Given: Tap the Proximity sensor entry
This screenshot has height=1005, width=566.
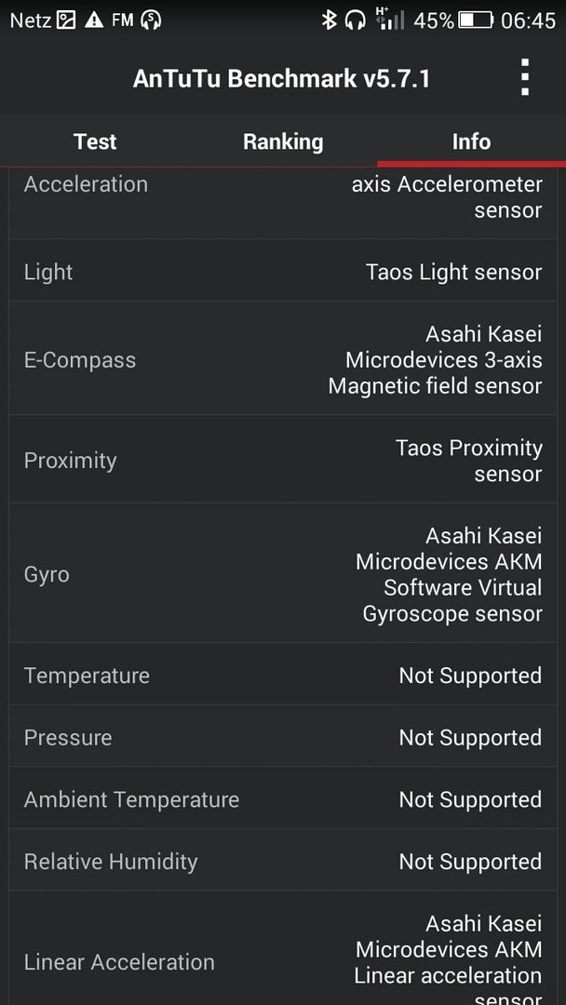Looking at the screenshot, I should coord(283,461).
